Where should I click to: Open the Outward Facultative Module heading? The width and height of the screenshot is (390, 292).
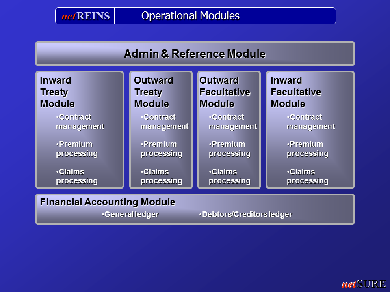click(225, 92)
